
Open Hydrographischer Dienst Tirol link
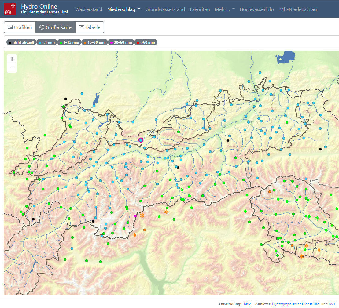pyautogui.click(x=296, y=304)
